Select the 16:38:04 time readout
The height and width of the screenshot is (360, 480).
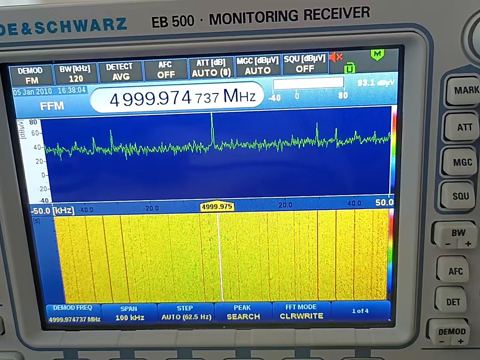click(72, 90)
